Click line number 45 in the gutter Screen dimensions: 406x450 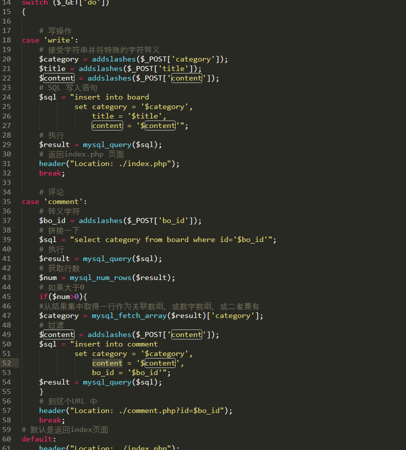pos(7,296)
